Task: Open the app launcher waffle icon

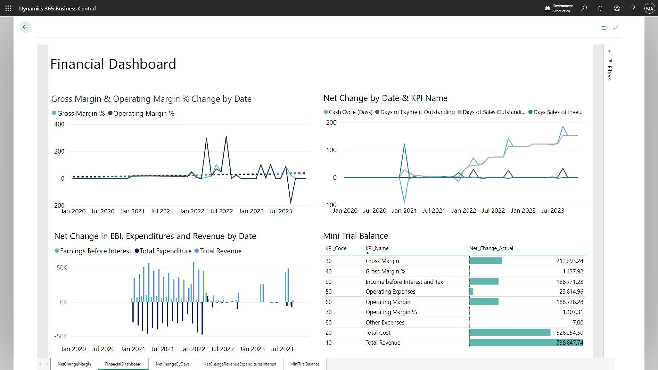Action: point(8,8)
